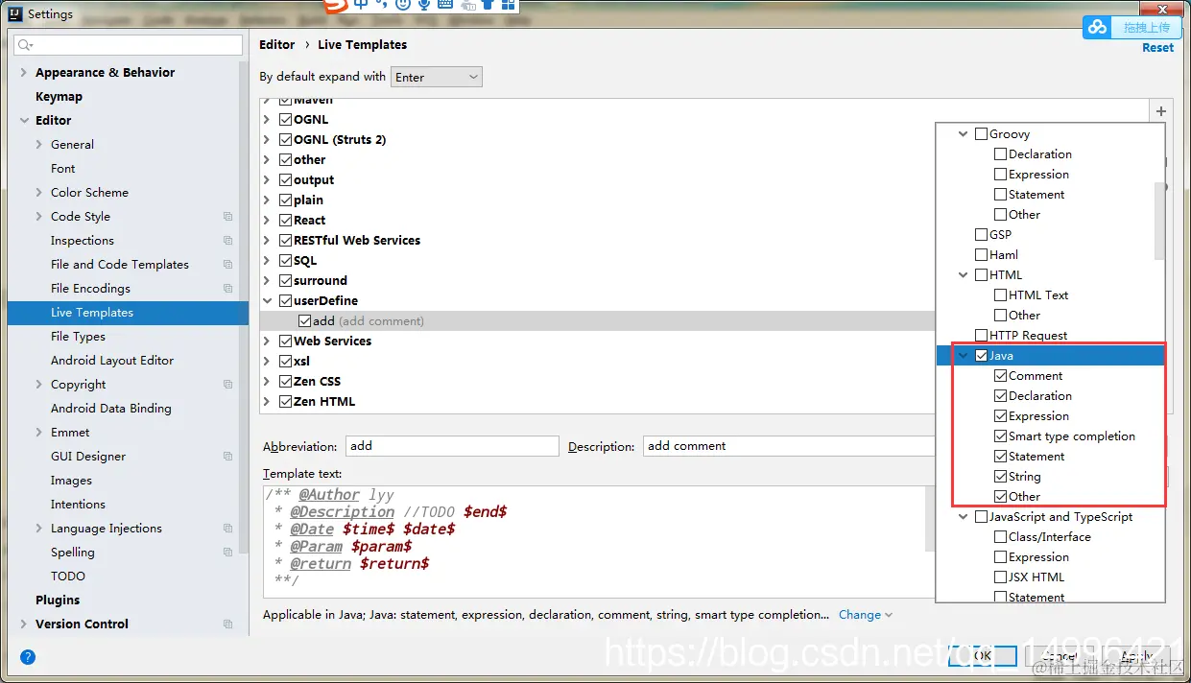Viewport: 1191px width, 683px height.
Task: Click the search magnifier icon in Settings
Action: (x=25, y=45)
